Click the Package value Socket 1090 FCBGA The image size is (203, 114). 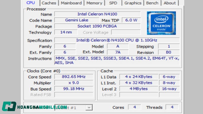pyautogui.click(x=97, y=26)
